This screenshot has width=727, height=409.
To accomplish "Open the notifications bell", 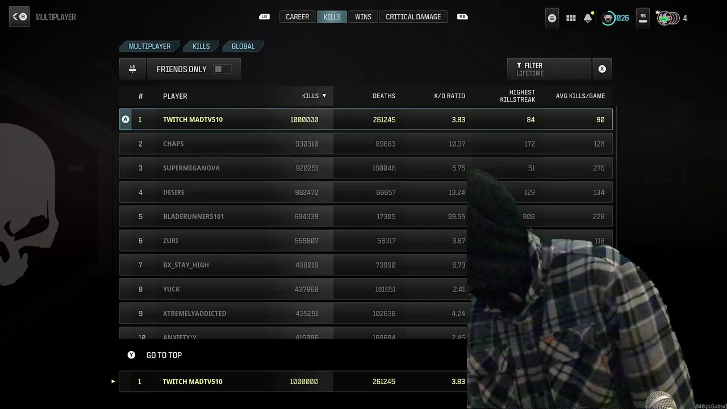I will [x=588, y=18].
